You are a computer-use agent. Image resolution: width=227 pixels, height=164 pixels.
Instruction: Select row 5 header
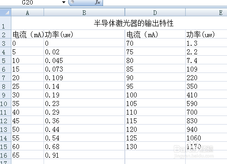pos(5,60)
